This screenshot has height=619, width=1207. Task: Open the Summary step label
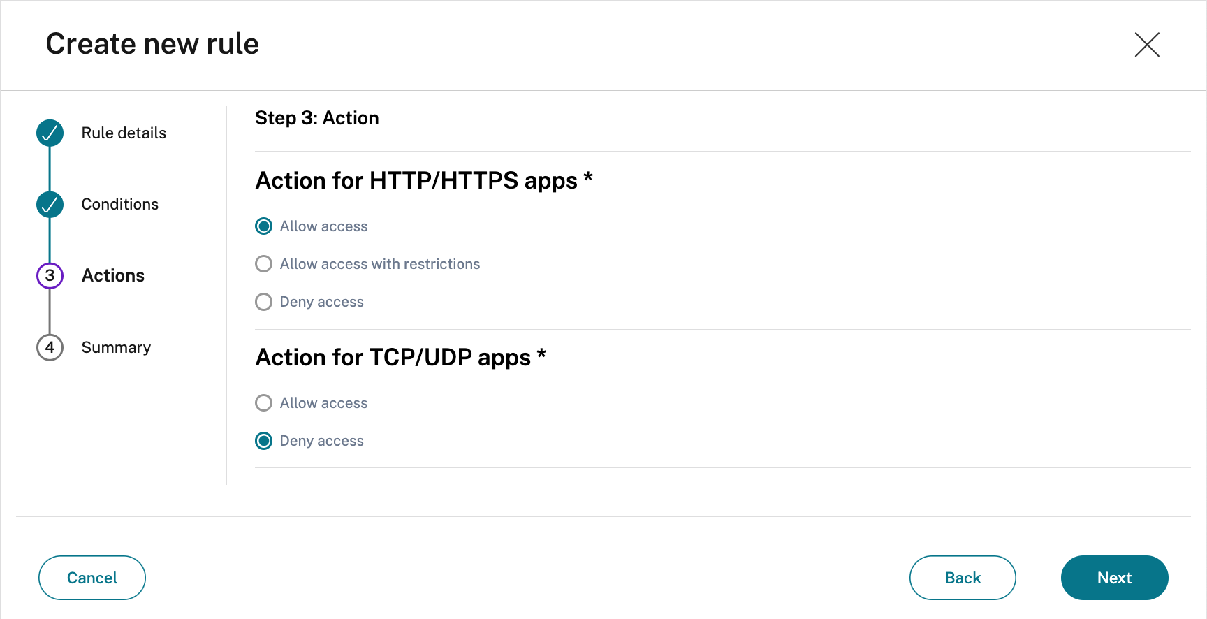(x=116, y=347)
